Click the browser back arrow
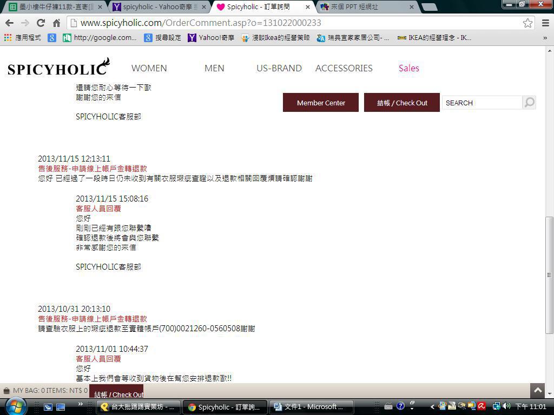The width and height of the screenshot is (554, 415). [x=10, y=23]
